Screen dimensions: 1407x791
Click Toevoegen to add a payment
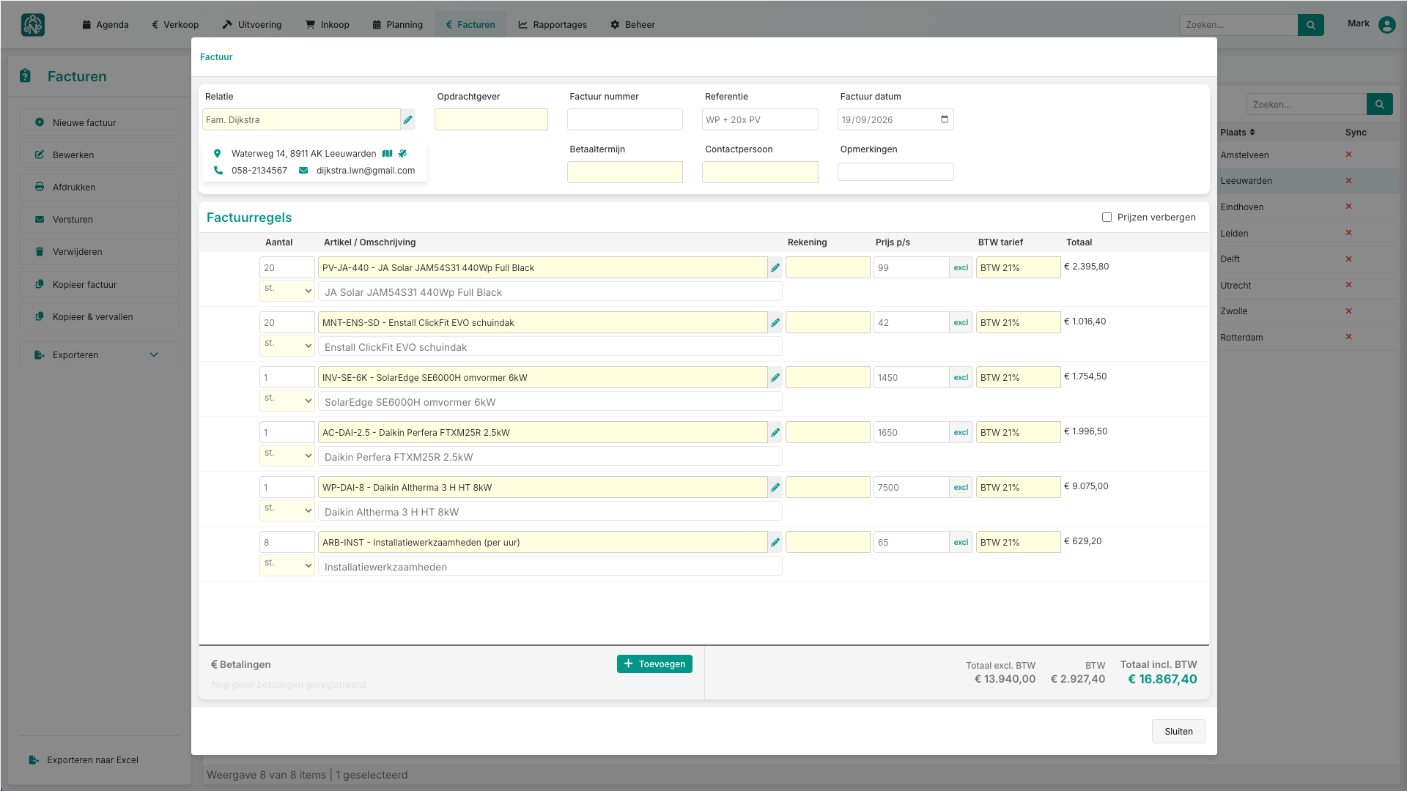click(654, 664)
